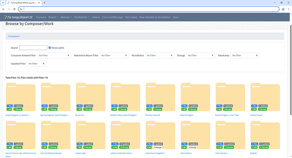Click Close in the report navbar
Image resolution: width=292 pixels, height=158 pixels.
click(176, 17)
